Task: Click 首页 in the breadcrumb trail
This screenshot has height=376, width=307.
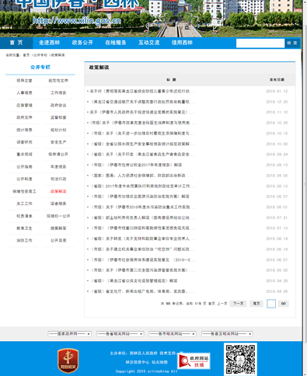Action: point(26,55)
